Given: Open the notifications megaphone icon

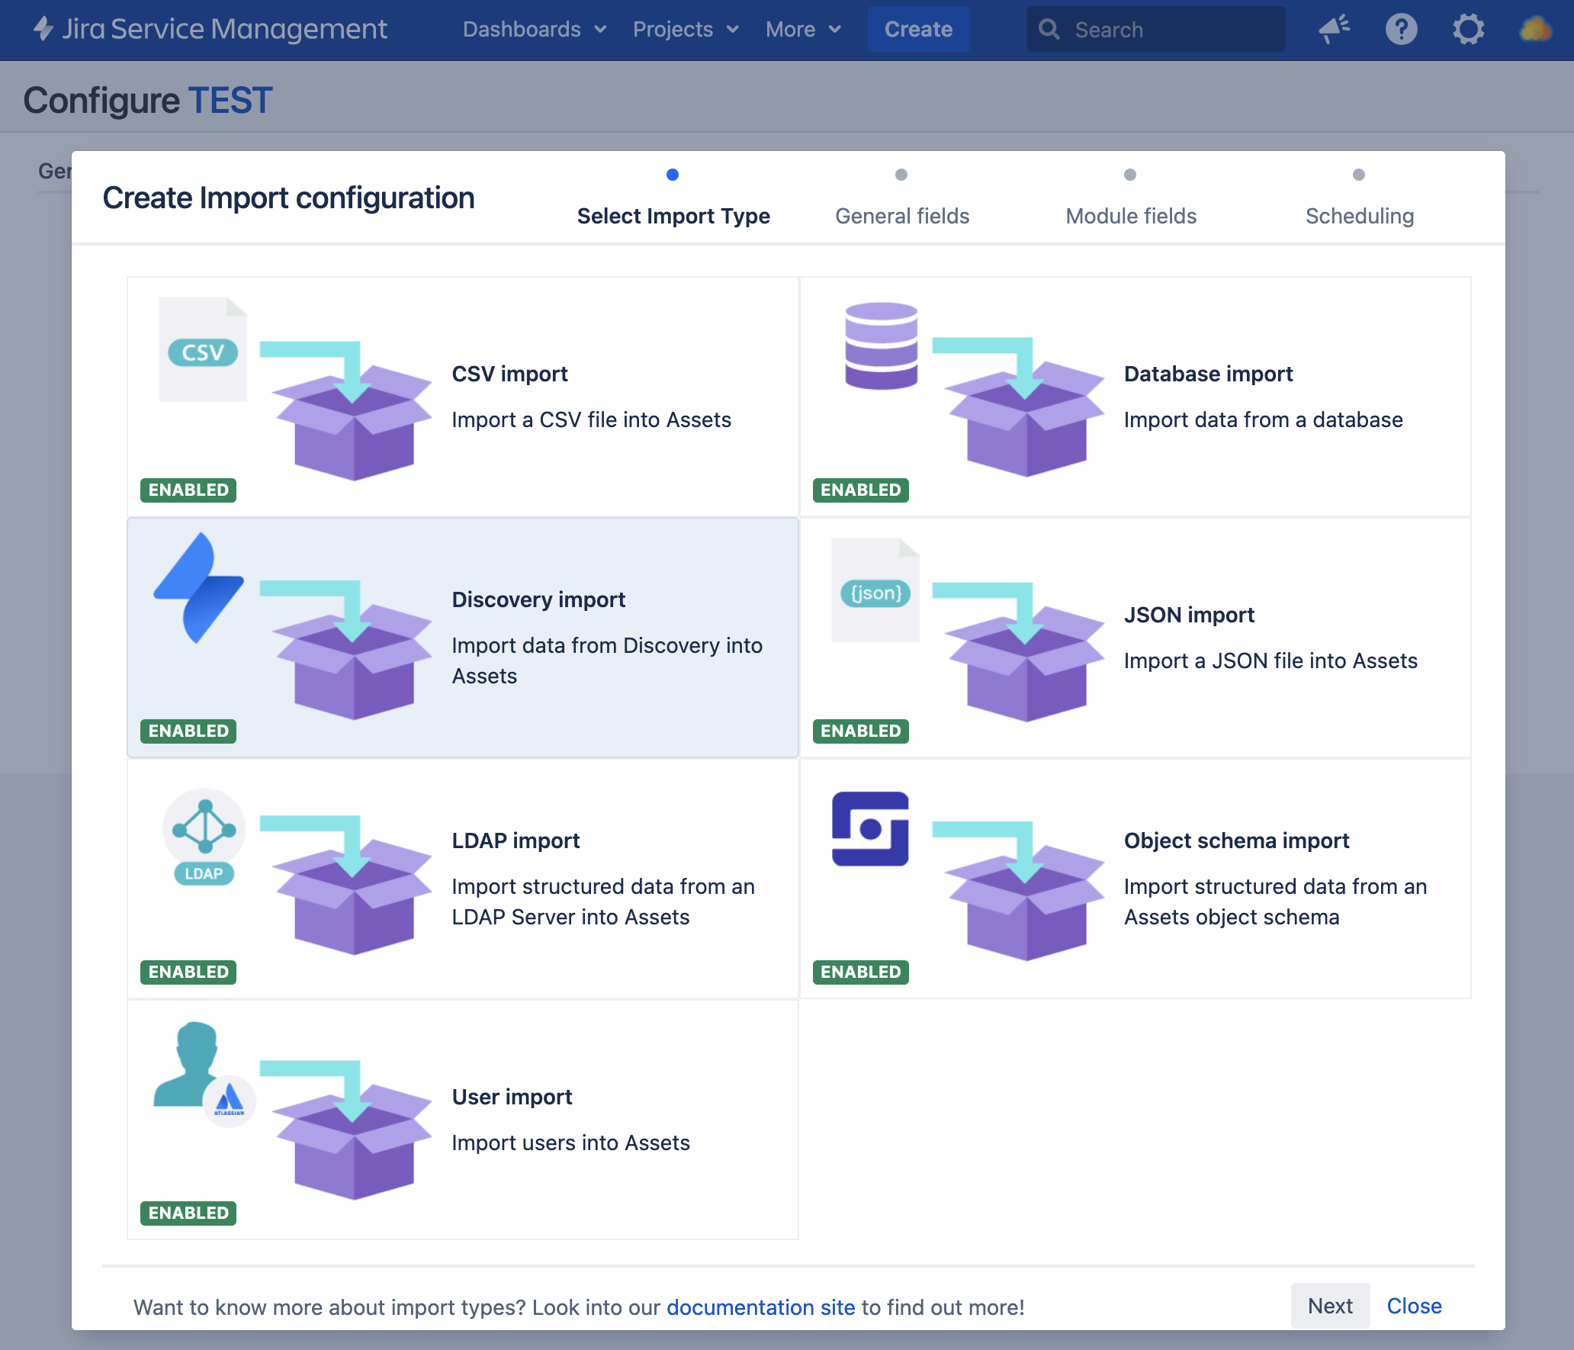Looking at the screenshot, I should click(1335, 29).
